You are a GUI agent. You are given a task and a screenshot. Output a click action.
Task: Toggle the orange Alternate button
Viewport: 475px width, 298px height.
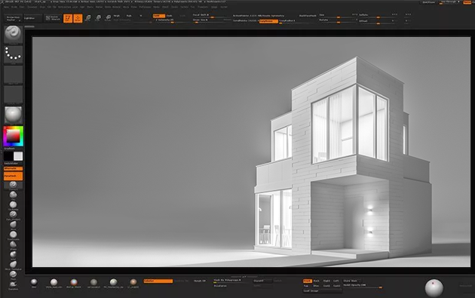click(x=13, y=168)
